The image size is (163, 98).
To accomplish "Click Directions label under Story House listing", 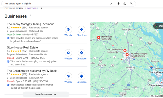I will [81, 59].
